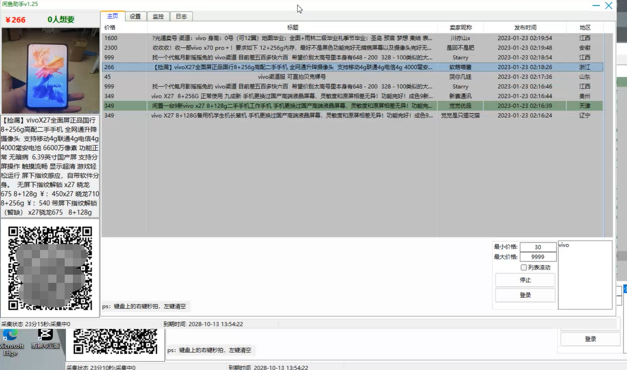Open the 监控 (Monitor) tab
The image size is (627, 370).
click(158, 16)
